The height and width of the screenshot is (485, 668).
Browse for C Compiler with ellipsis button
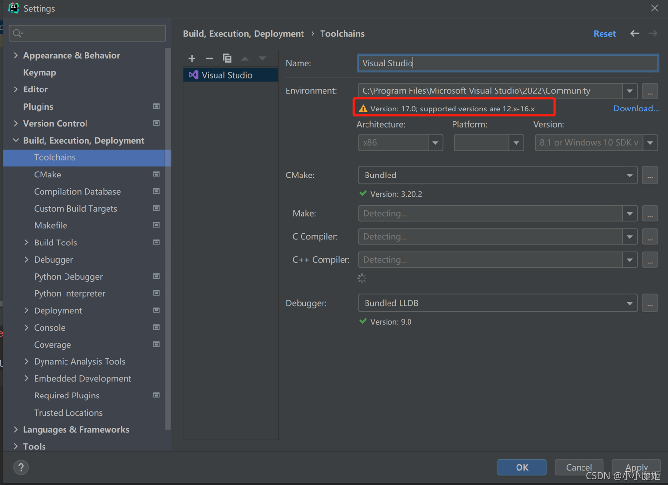tap(650, 237)
